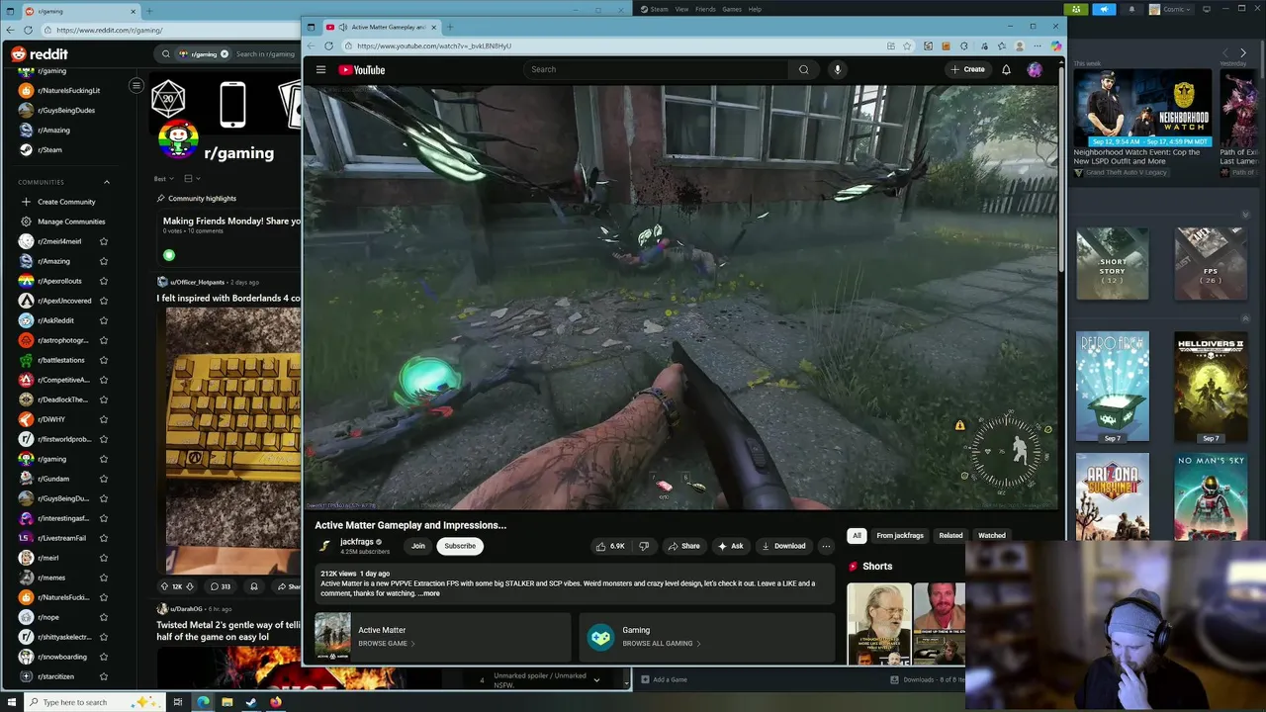The width and height of the screenshot is (1266, 712).
Task: Favorite r/Gundam with the star
Action: click(x=104, y=479)
